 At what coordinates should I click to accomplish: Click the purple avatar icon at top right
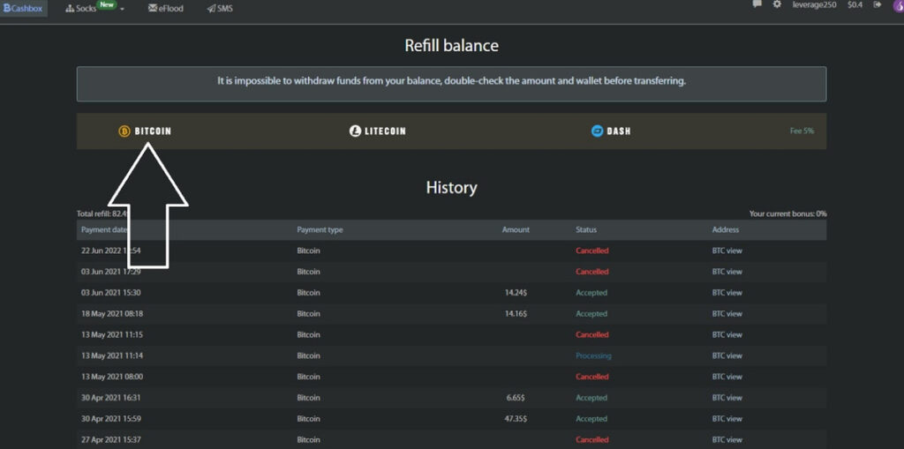coord(897,5)
